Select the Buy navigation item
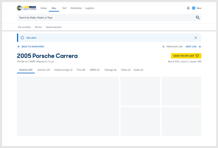Image resolution: width=218 pixels, height=148 pixels. (x=54, y=8)
